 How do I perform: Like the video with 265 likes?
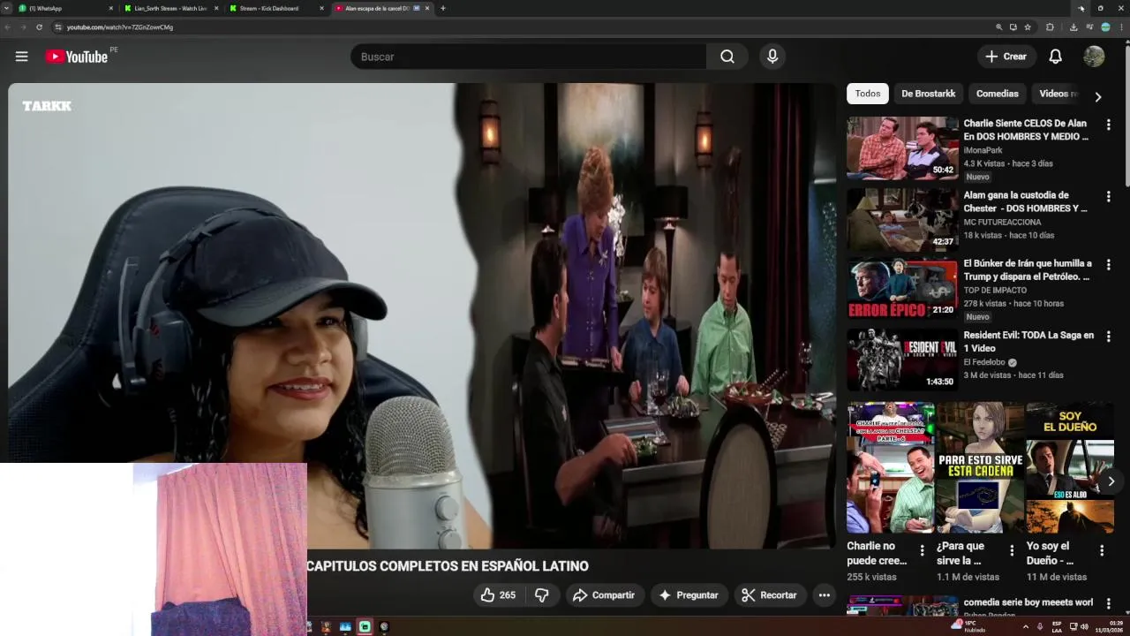click(498, 595)
